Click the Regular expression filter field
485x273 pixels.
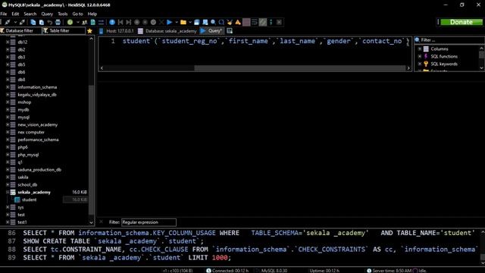[x=149, y=222]
